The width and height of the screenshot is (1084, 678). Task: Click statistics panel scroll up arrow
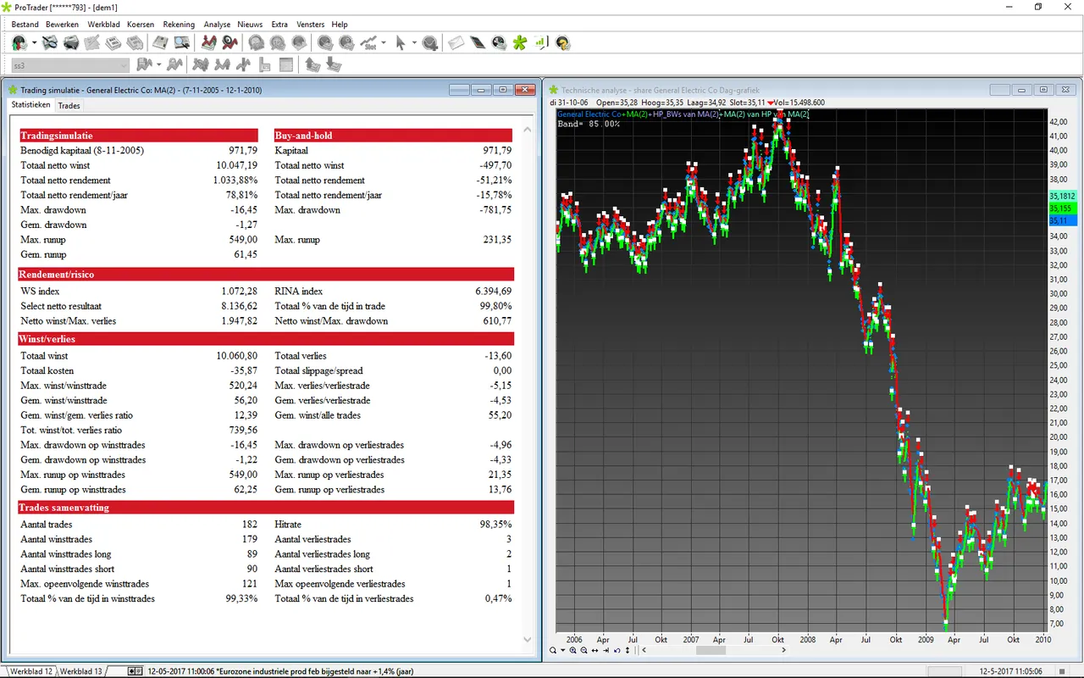pyautogui.click(x=528, y=131)
